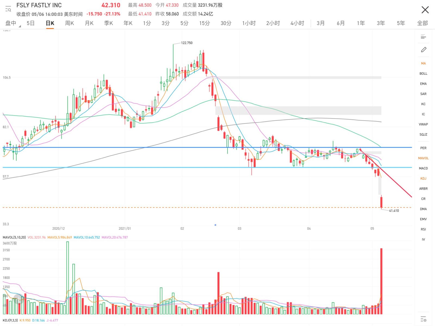This screenshot has width=435, height=326.
Task: Enable the RSI sub-indicator
Action: tap(423, 229)
